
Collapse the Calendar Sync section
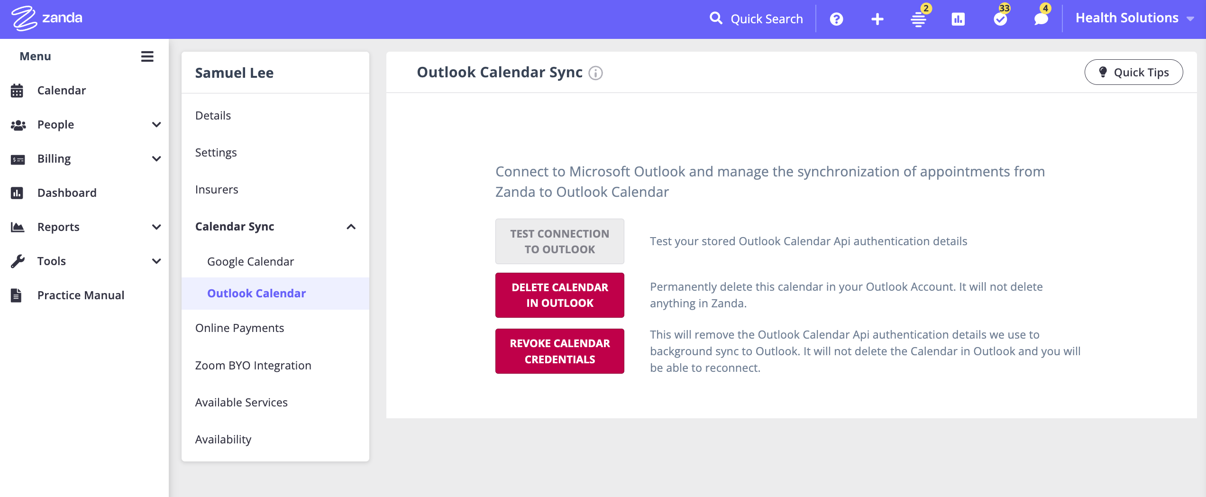pos(351,227)
